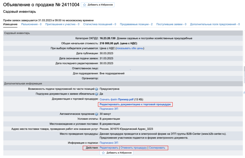Click Подписано ЭП under documentation link
The height and width of the screenshot is (158, 245).
109,109
